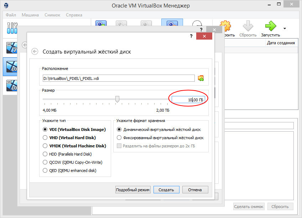Open the dropdown arrow next to Запустить

point(285,29)
